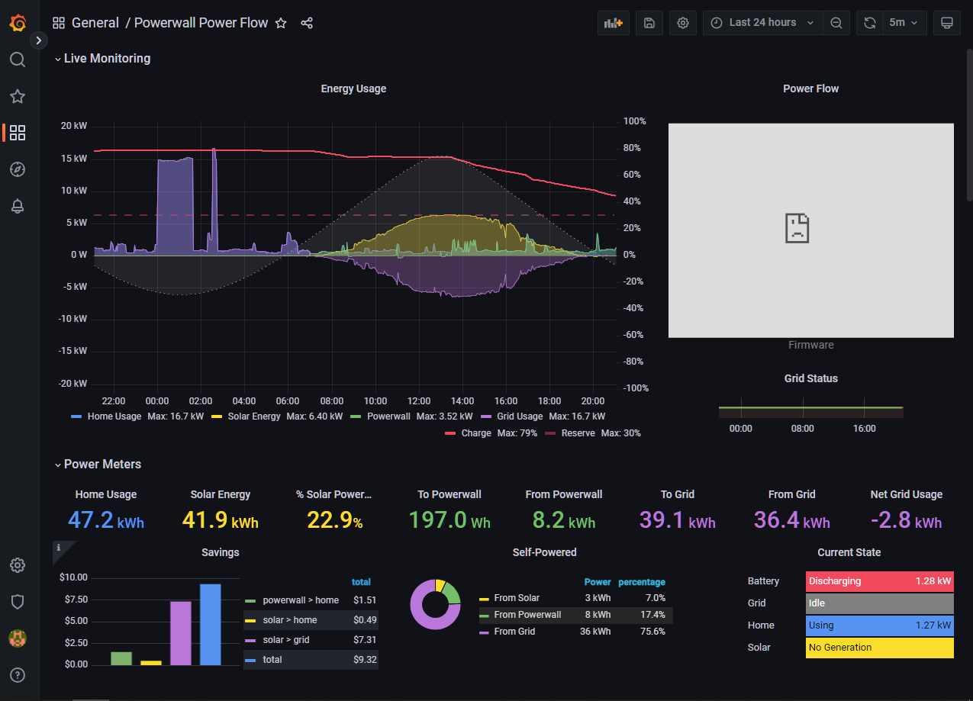Click the solar > grid savings legend swatch
This screenshot has width=973, height=701.
click(x=251, y=640)
